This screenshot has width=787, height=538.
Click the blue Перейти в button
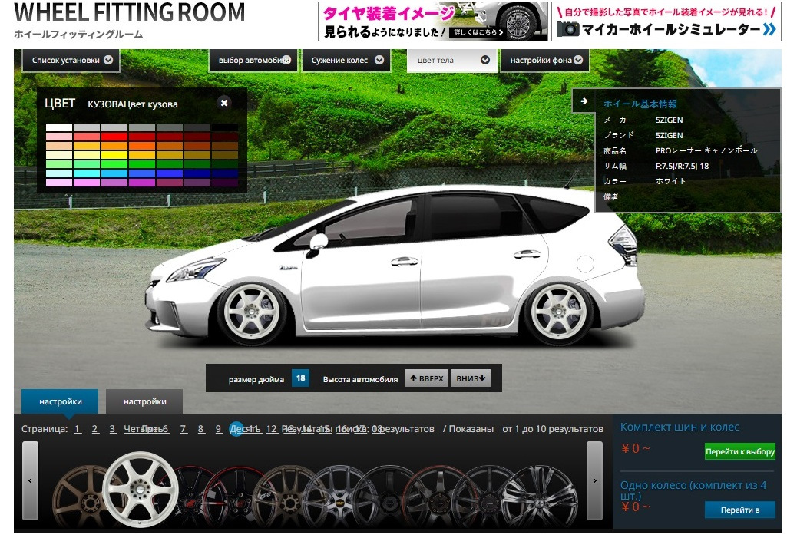(x=740, y=510)
